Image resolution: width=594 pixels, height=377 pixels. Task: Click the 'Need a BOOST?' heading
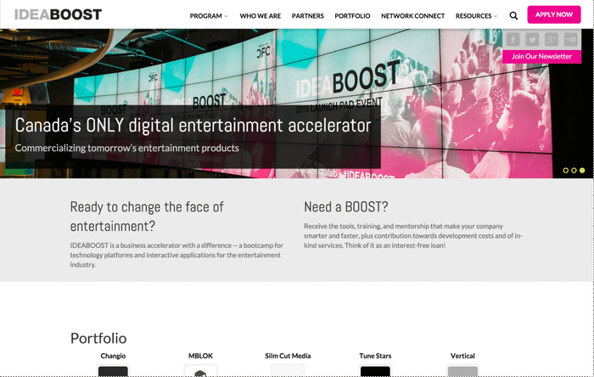click(x=346, y=207)
